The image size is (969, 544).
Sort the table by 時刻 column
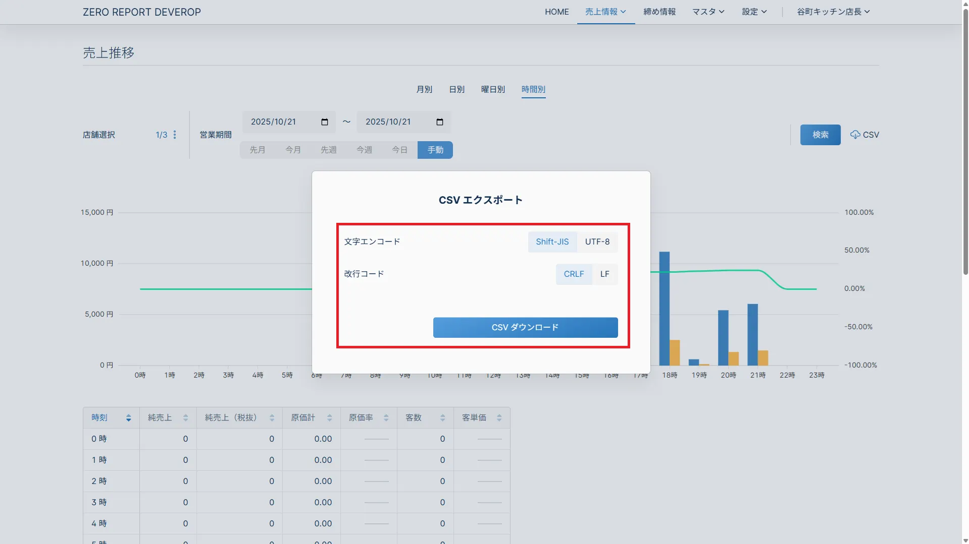point(128,418)
